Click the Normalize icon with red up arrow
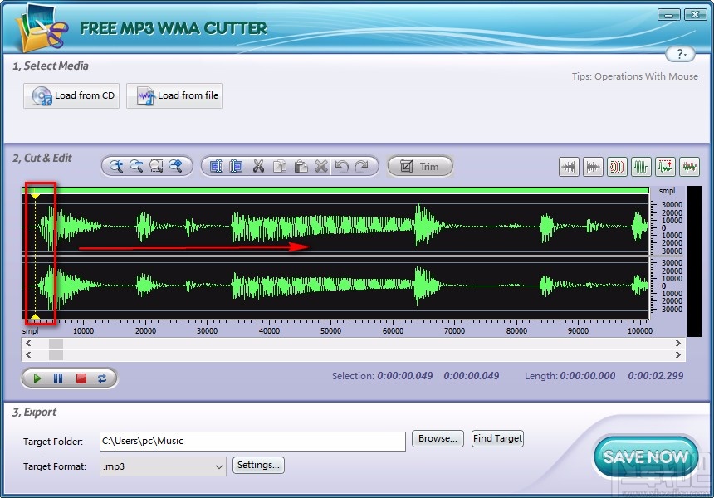This screenshot has height=498, width=714. coord(665,167)
